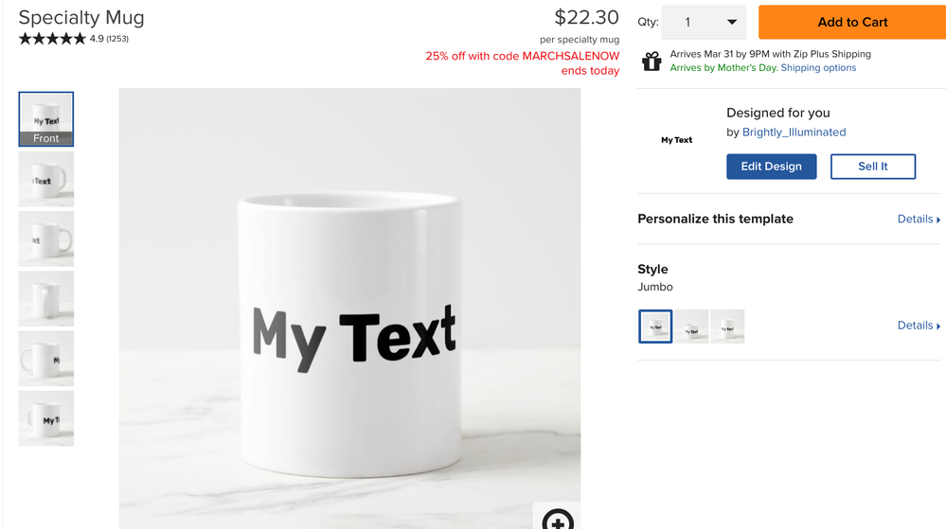The width and height of the screenshot is (946, 529).
Task: Click the gift box shipping icon
Action: point(651,62)
